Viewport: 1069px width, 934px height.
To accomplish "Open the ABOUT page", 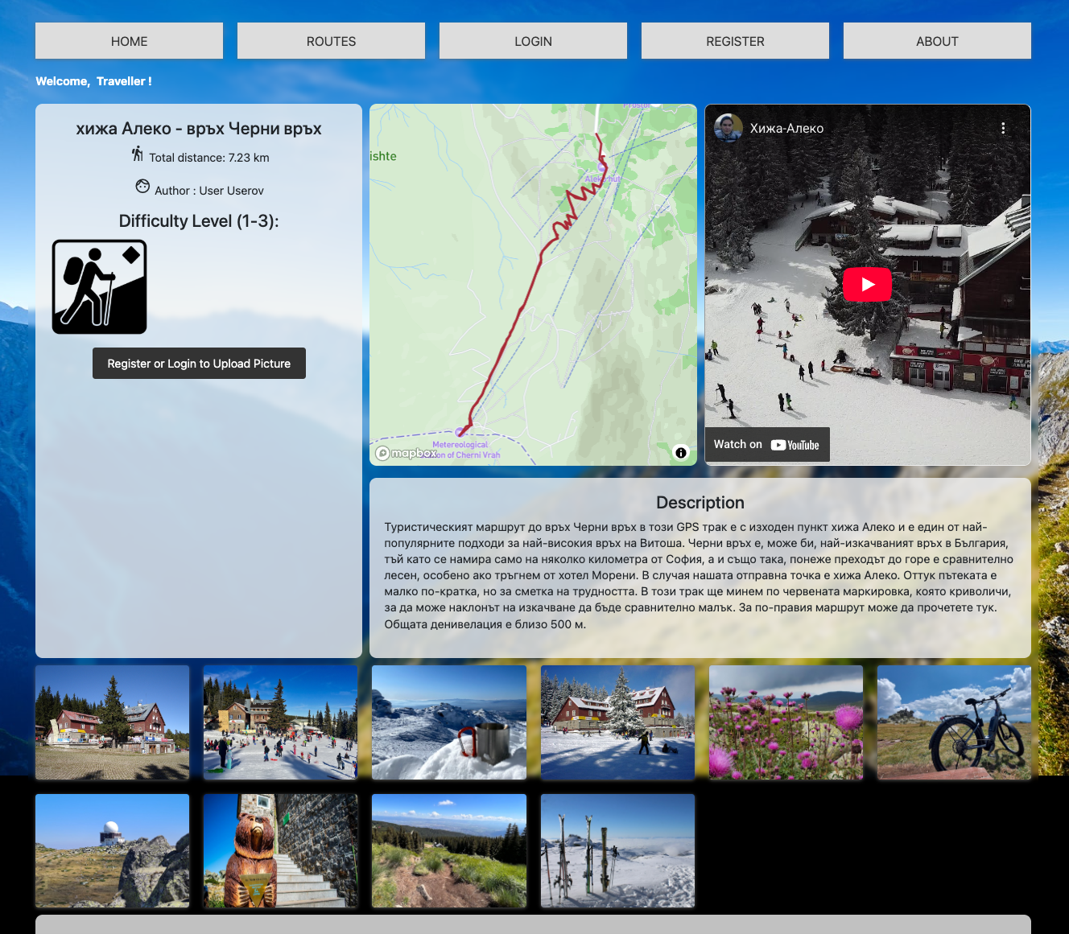I will [x=937, y=41].
